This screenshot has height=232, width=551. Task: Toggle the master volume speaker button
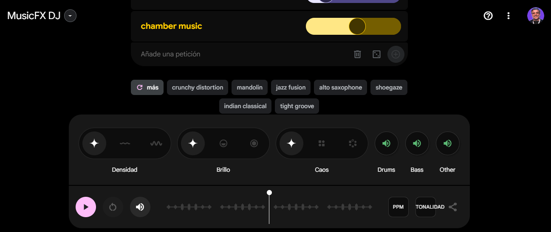[x=140, y=207]
